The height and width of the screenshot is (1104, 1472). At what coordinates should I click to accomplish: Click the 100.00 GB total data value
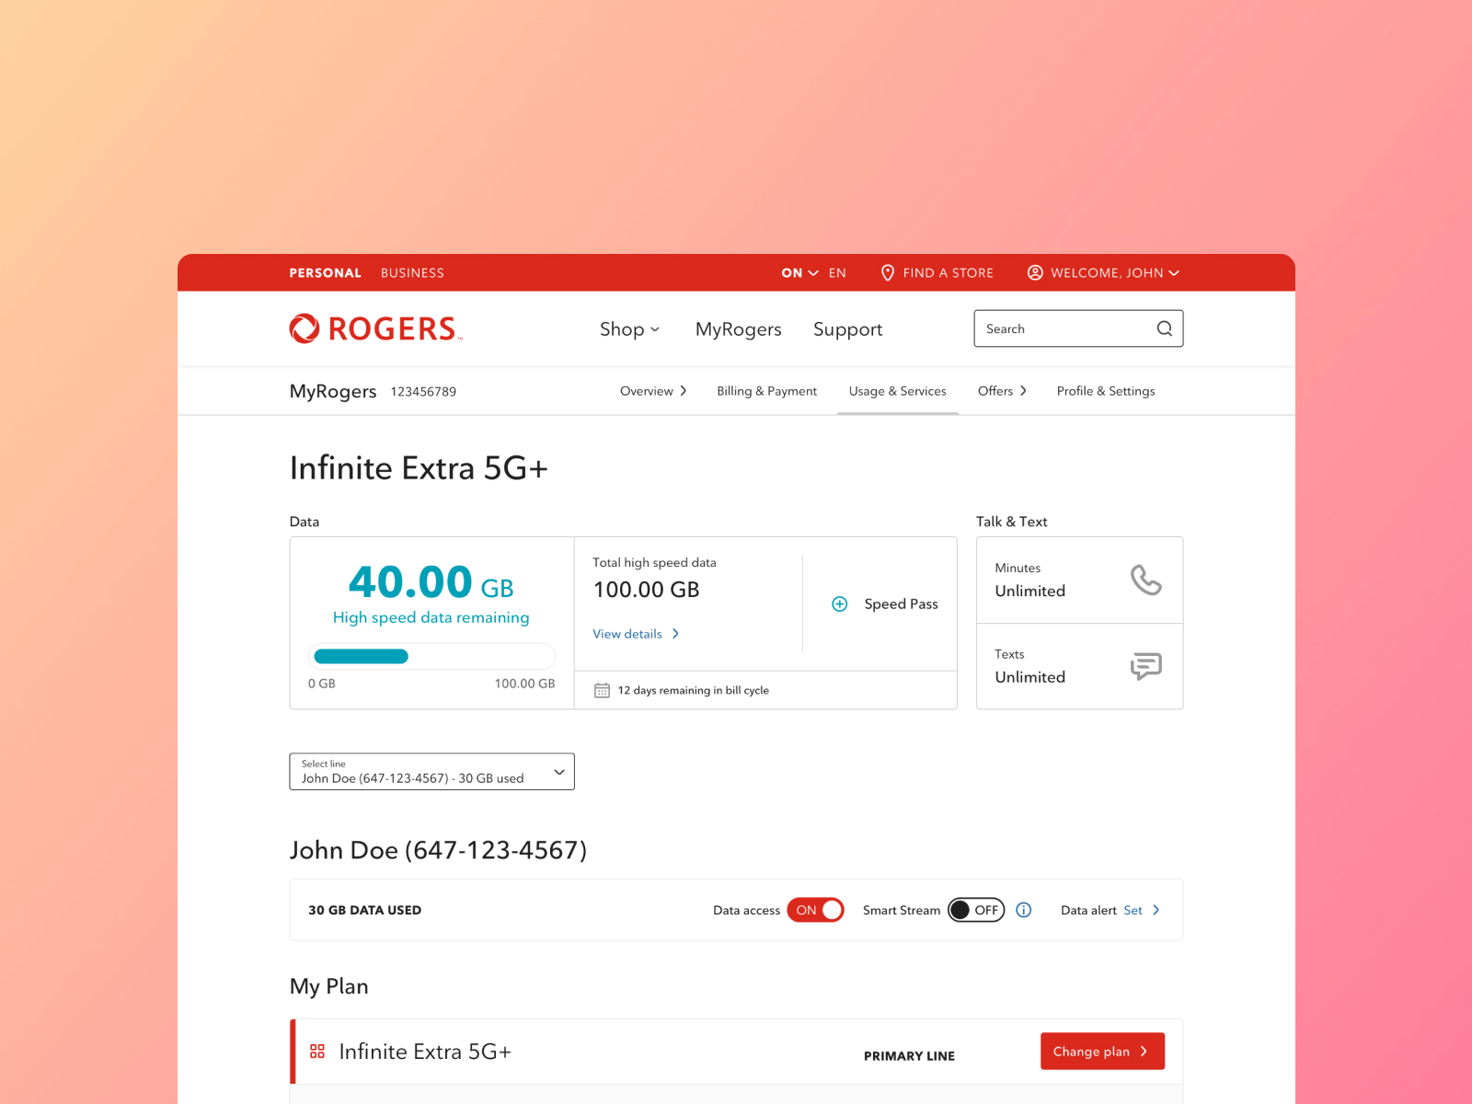coord(646,590)
